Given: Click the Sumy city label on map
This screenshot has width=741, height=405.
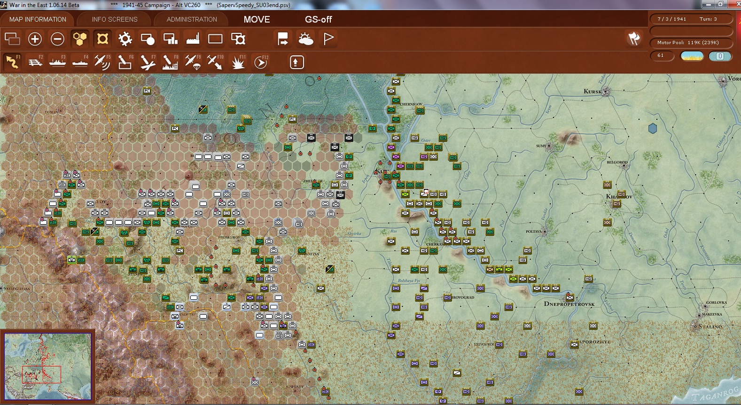Looking at the screenshot, I should point(541,146).
